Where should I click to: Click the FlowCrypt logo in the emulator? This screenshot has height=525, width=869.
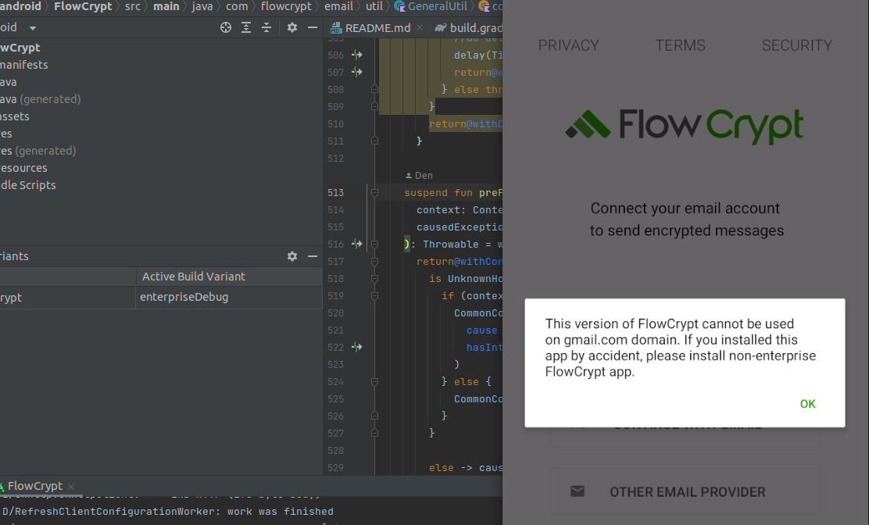pyautogui.click(x=684, y=125)
